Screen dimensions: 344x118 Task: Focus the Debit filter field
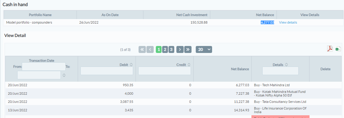(x=107, y=71)
